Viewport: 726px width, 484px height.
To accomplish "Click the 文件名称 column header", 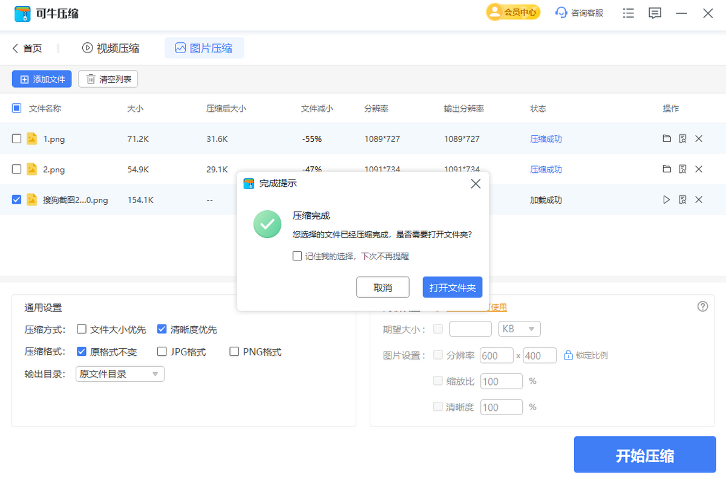I will 45,109.
